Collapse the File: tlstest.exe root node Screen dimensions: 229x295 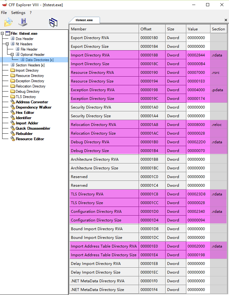point(2,33)
